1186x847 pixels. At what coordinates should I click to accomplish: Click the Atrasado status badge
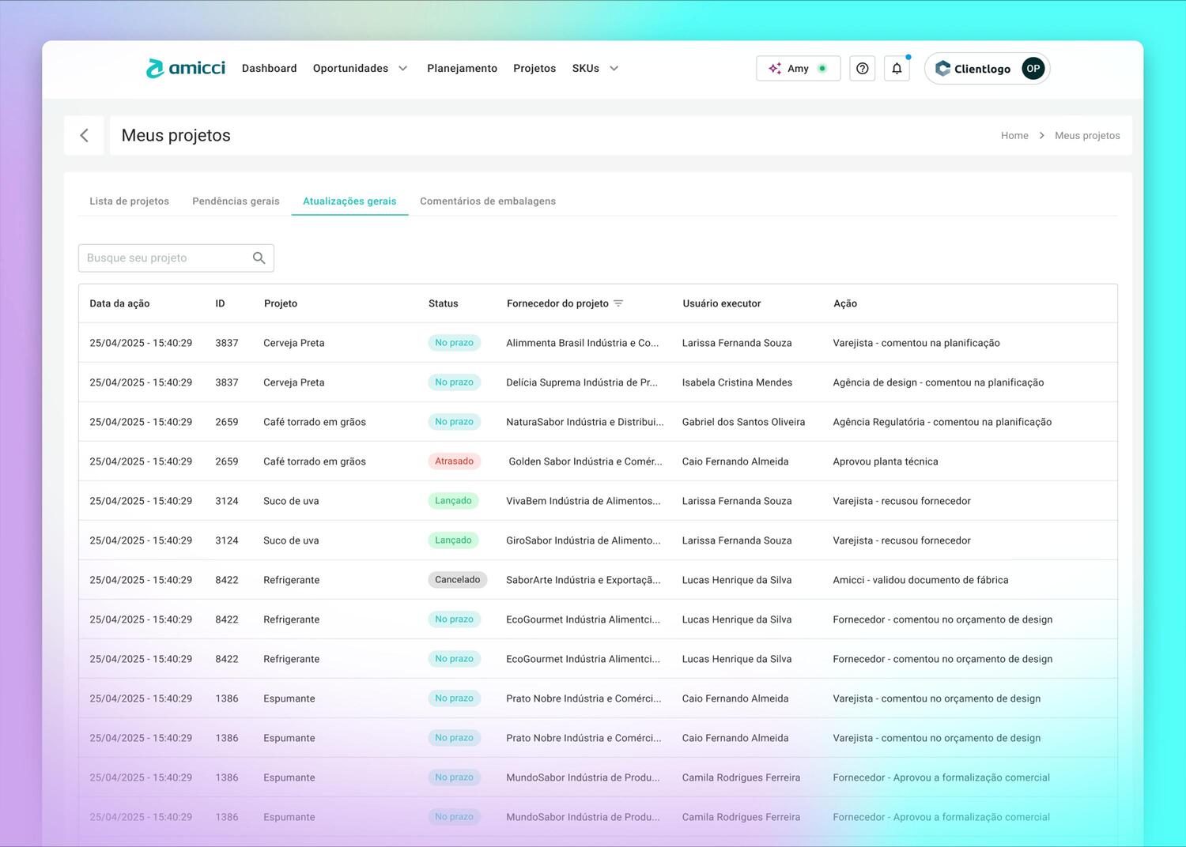click(x=454, y=461)
